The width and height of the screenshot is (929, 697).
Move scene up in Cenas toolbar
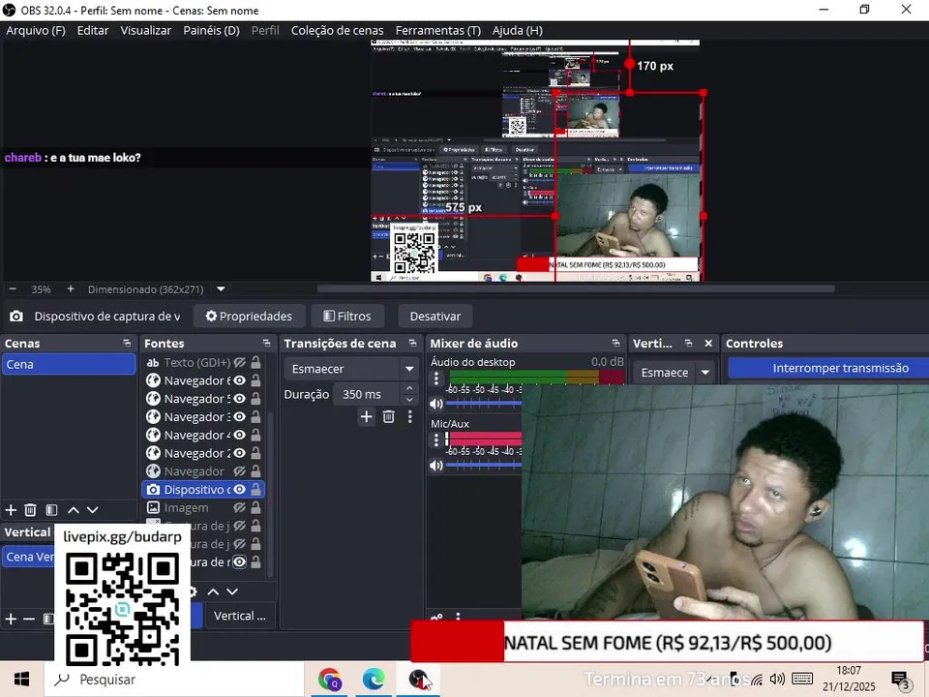coord(74,510)
